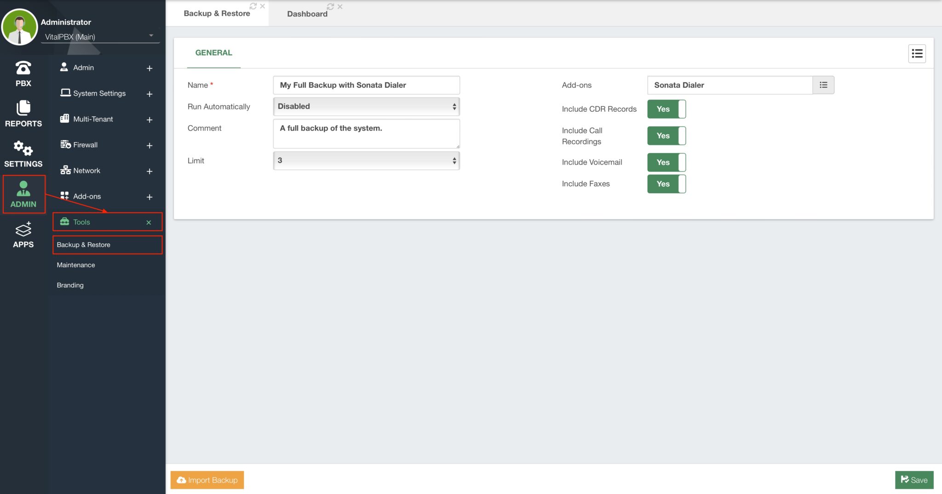Toggle Include Call Recordings switch
This screenshot has height=494, width=942.
tap(666, 136)
